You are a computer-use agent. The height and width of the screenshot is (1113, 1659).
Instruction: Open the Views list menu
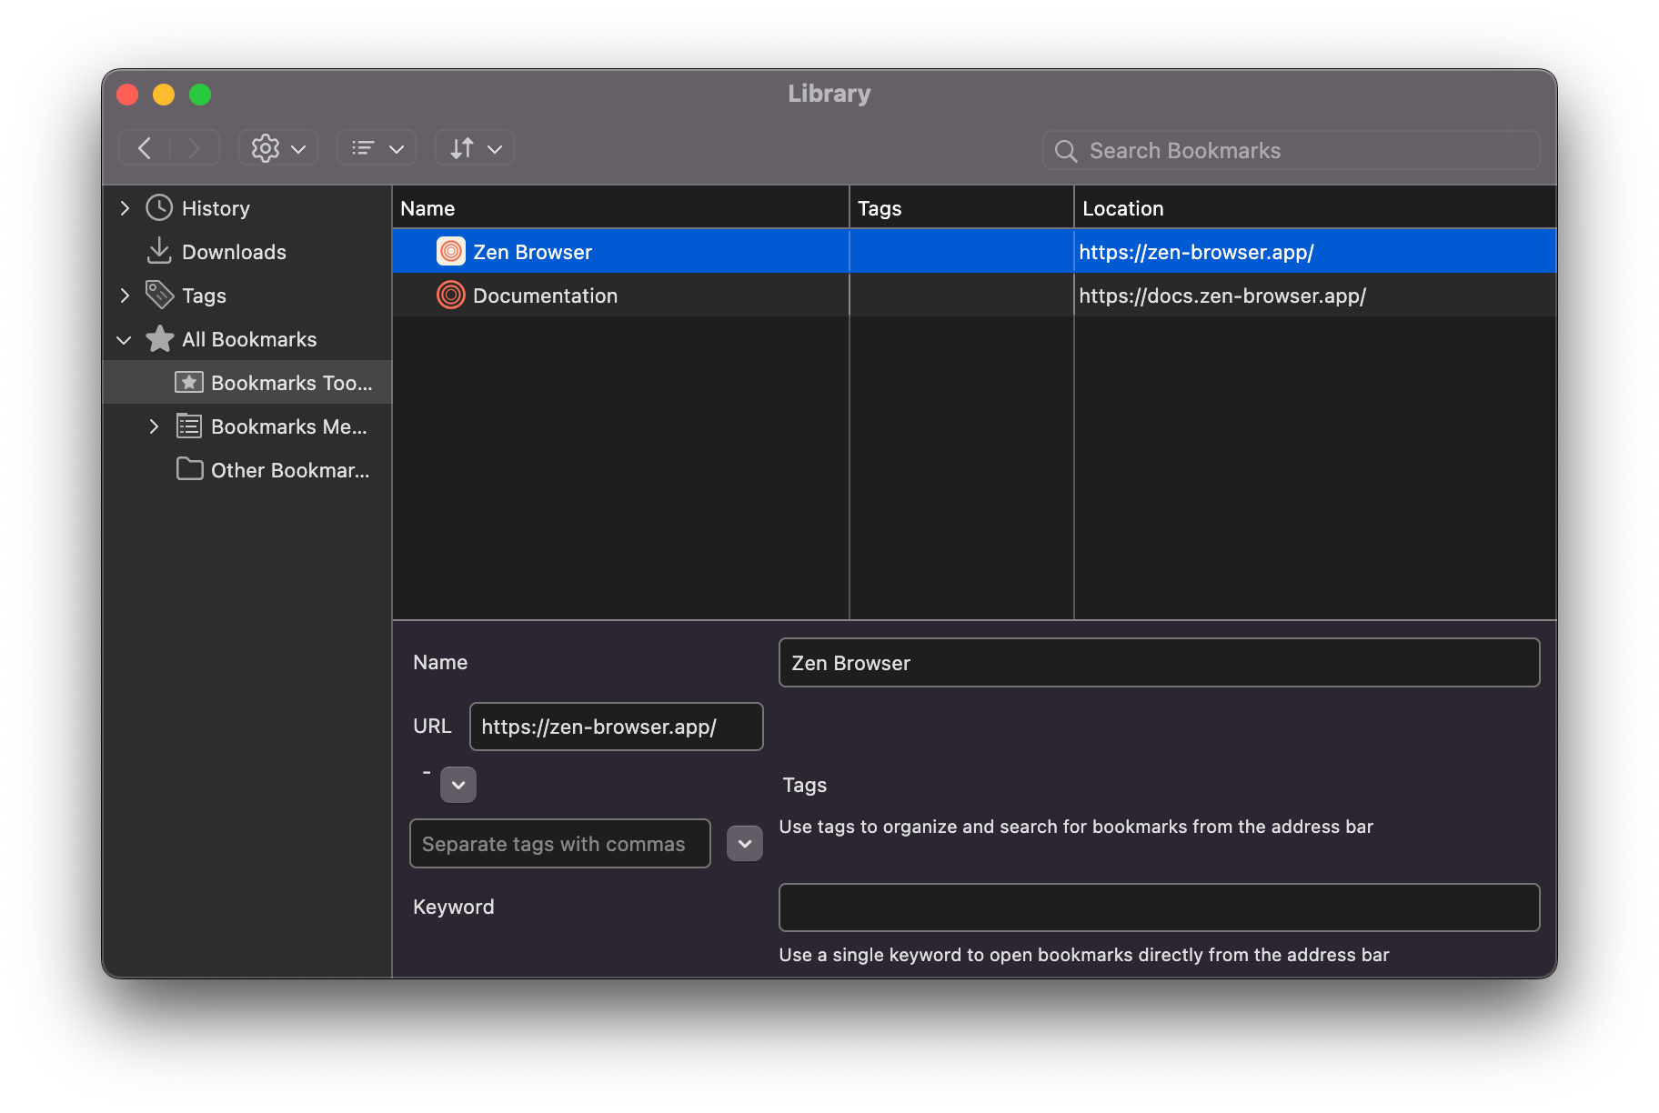377,148
